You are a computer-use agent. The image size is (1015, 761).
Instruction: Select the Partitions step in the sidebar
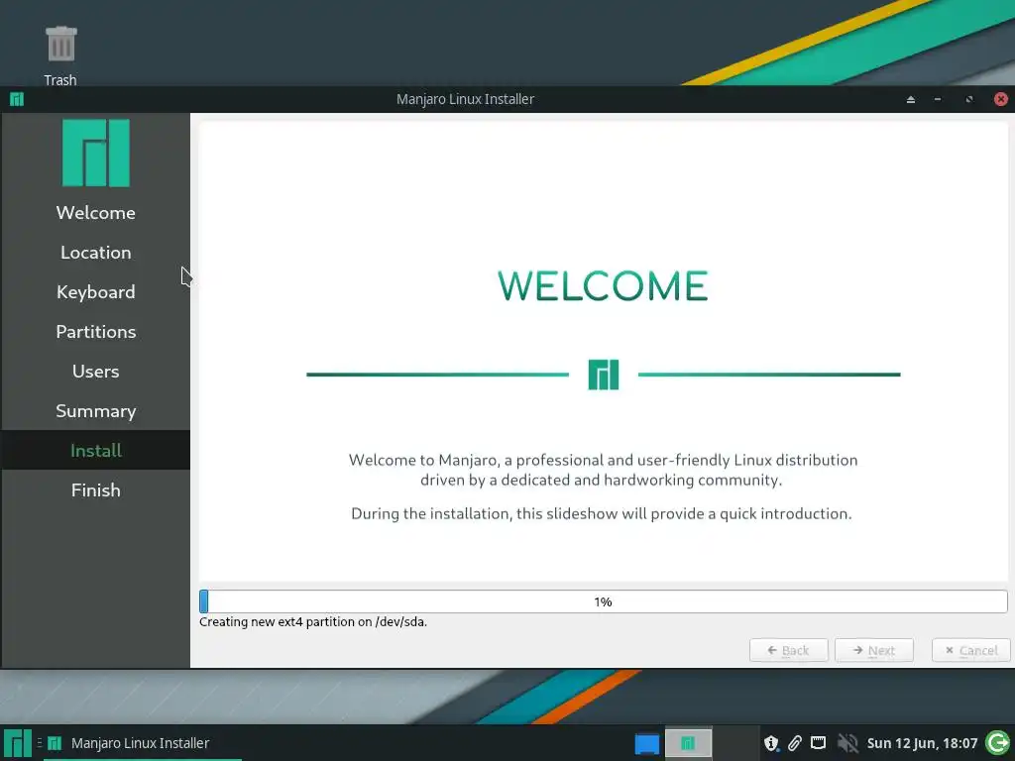tap(96, 332)
